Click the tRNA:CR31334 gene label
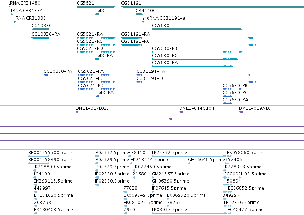The width and height of the screenshot is (304, 215). point(27,10)
